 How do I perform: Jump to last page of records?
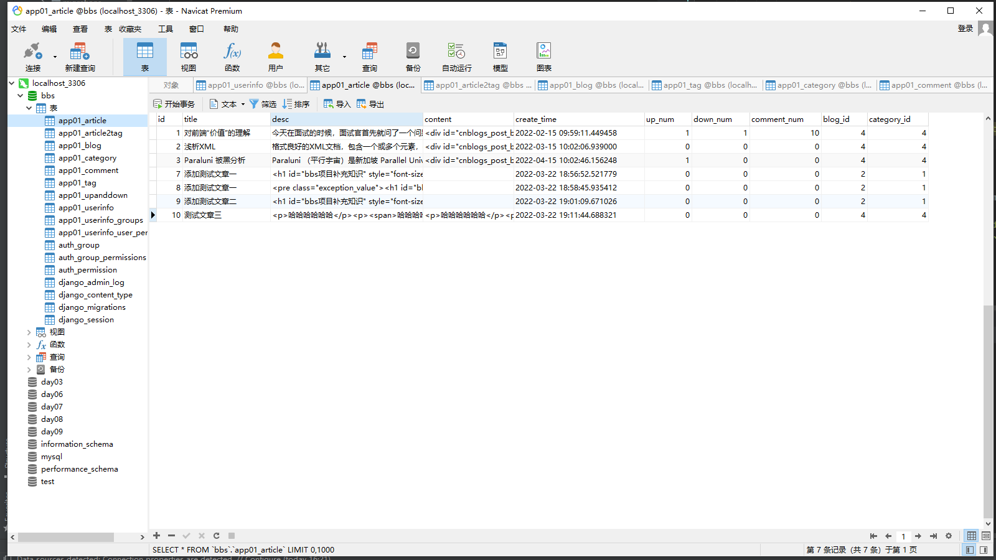[933, 536]
